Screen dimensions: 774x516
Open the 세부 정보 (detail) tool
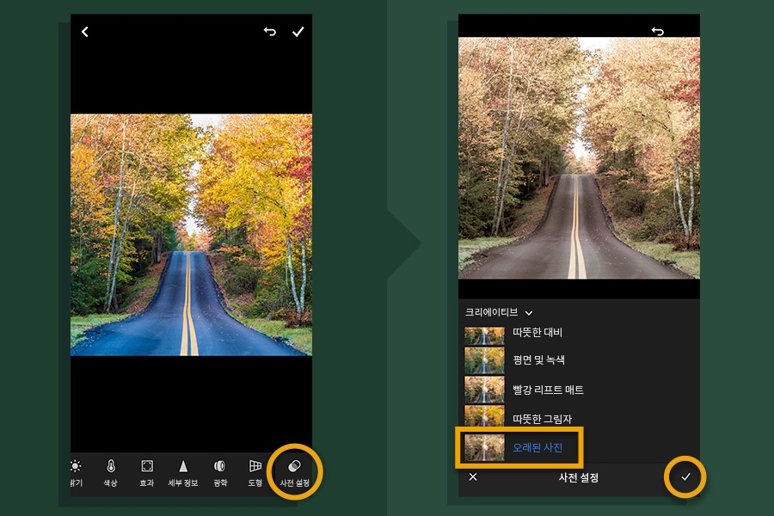(x=183, y=472)
